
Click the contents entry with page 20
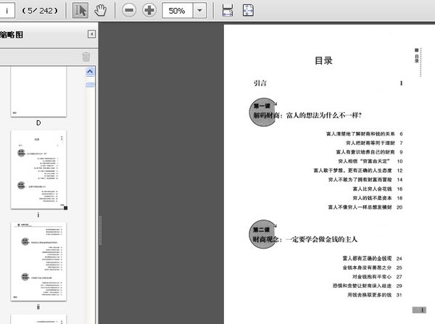pos(365,207)
